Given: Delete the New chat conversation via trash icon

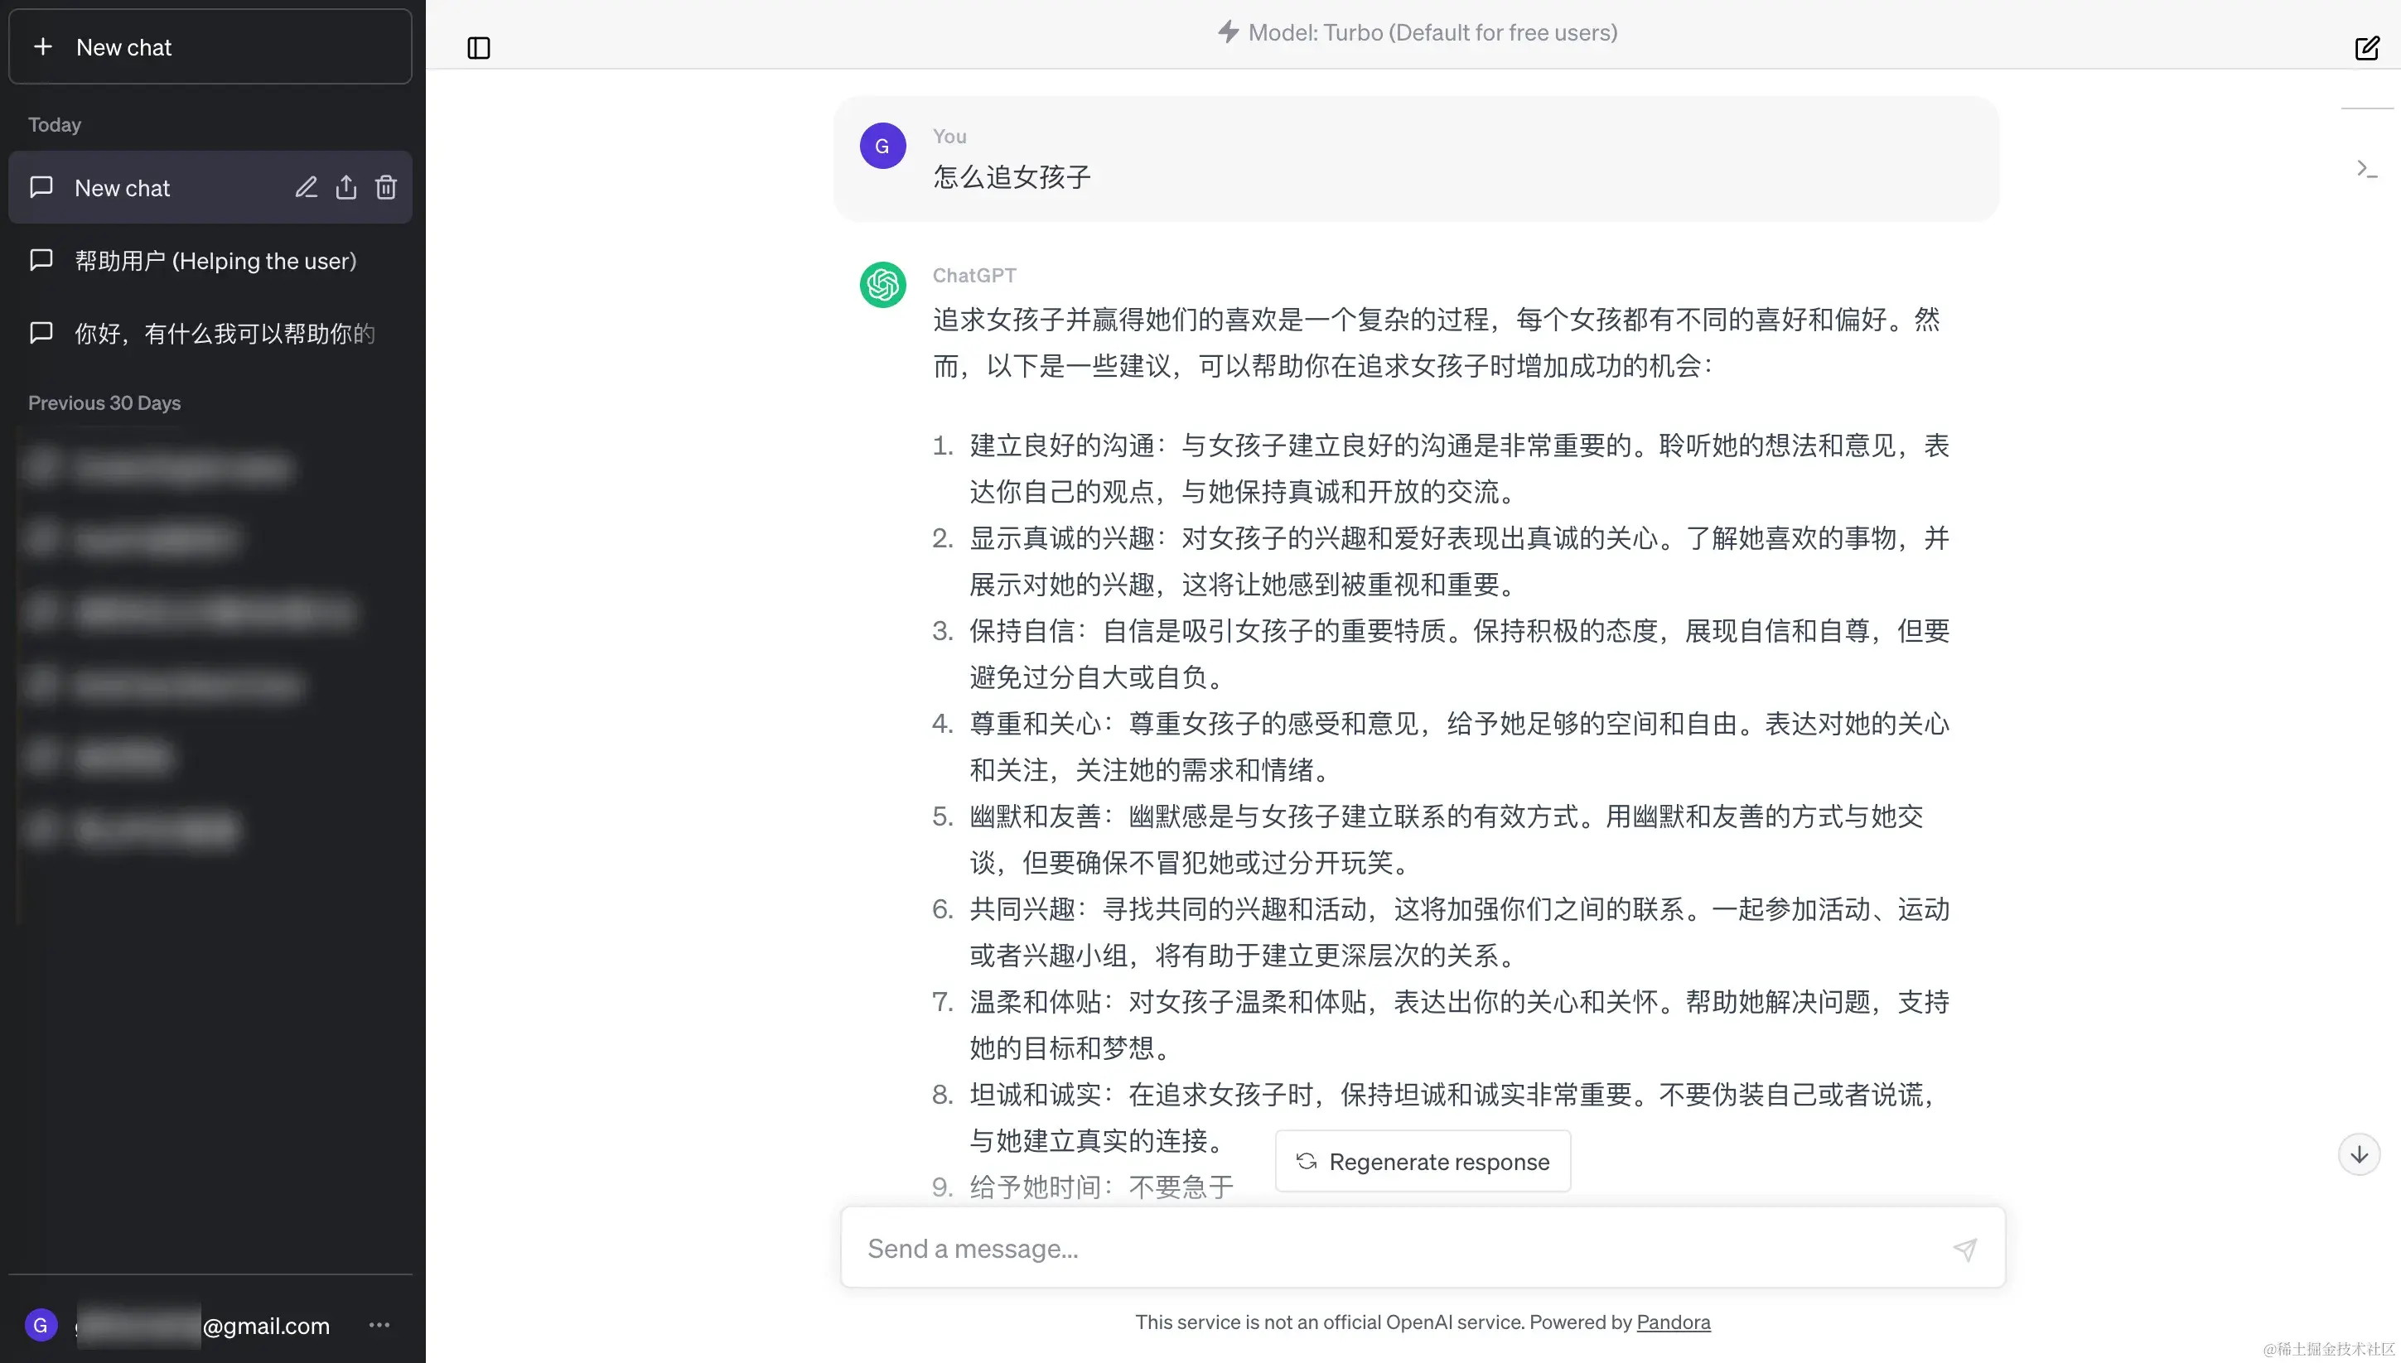Looking at the screenshot, I should click(x=386, y=187).
